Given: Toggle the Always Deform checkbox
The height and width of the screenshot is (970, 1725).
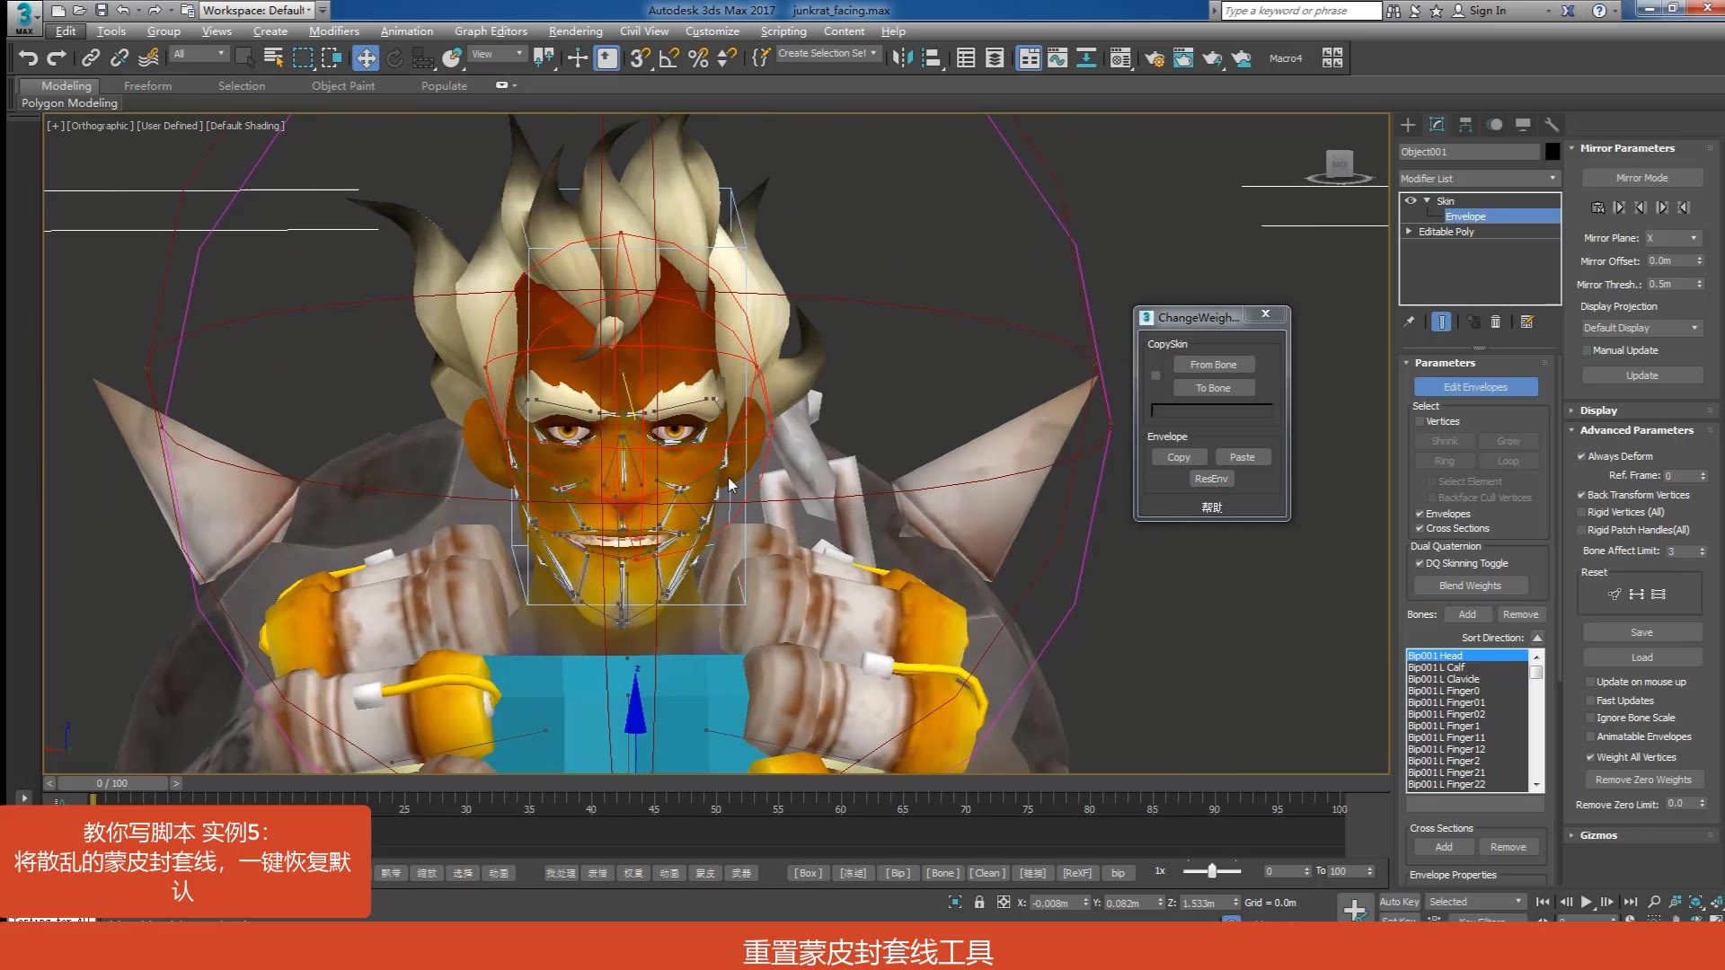Looking at the screenshot, I should click(1581, 456).
